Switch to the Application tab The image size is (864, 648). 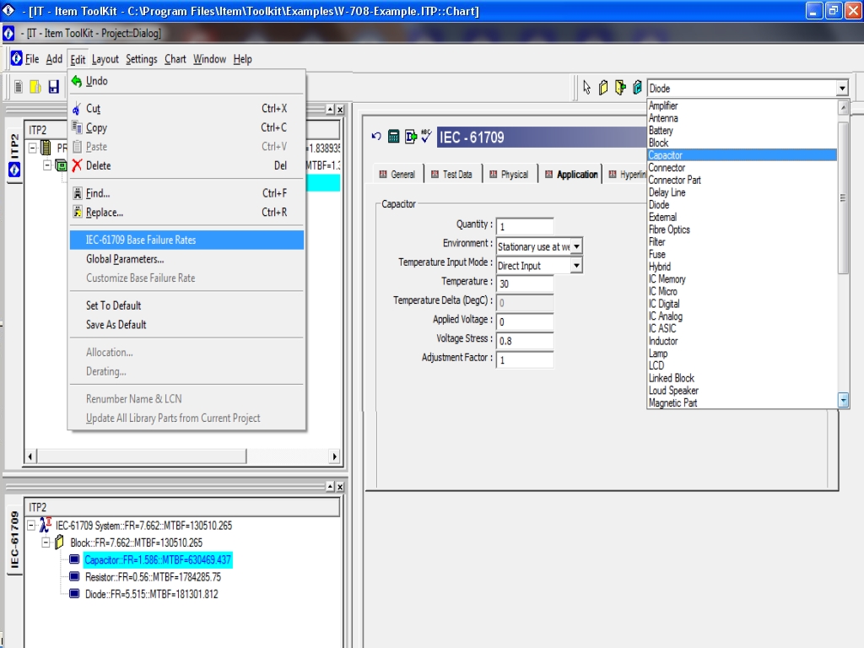click(x=571, y=174)
